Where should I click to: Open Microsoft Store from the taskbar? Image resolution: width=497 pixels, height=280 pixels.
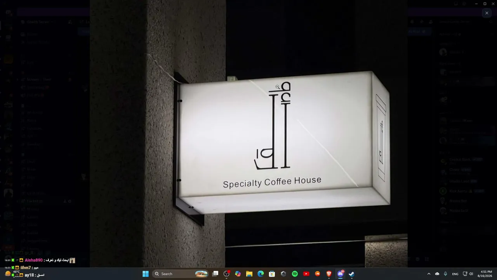(x=272, y=274)
